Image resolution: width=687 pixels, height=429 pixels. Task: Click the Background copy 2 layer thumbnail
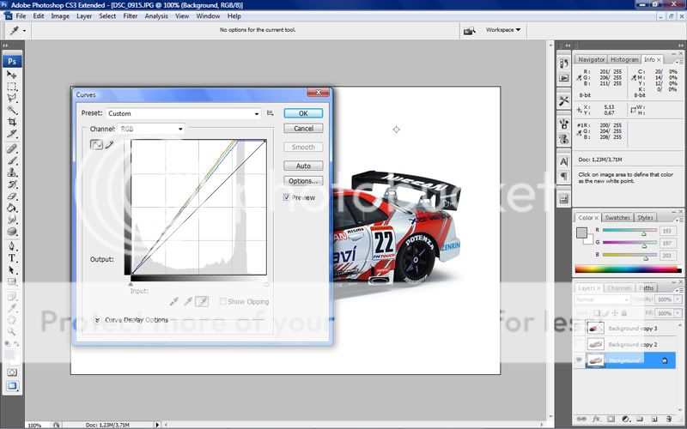point(595,344)
